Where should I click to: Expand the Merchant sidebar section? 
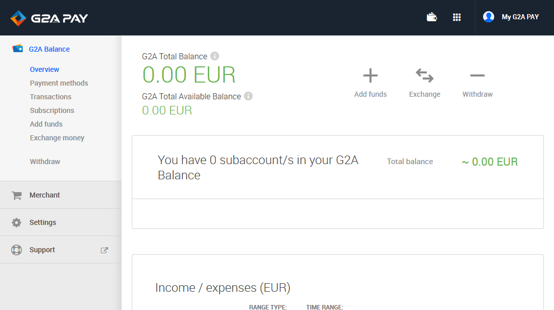(x=61, y=195)
